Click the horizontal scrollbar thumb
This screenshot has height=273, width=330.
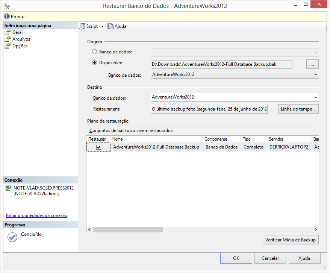(x=128, y=230)
